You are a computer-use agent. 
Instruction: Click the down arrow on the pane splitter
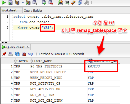point(6,42)
